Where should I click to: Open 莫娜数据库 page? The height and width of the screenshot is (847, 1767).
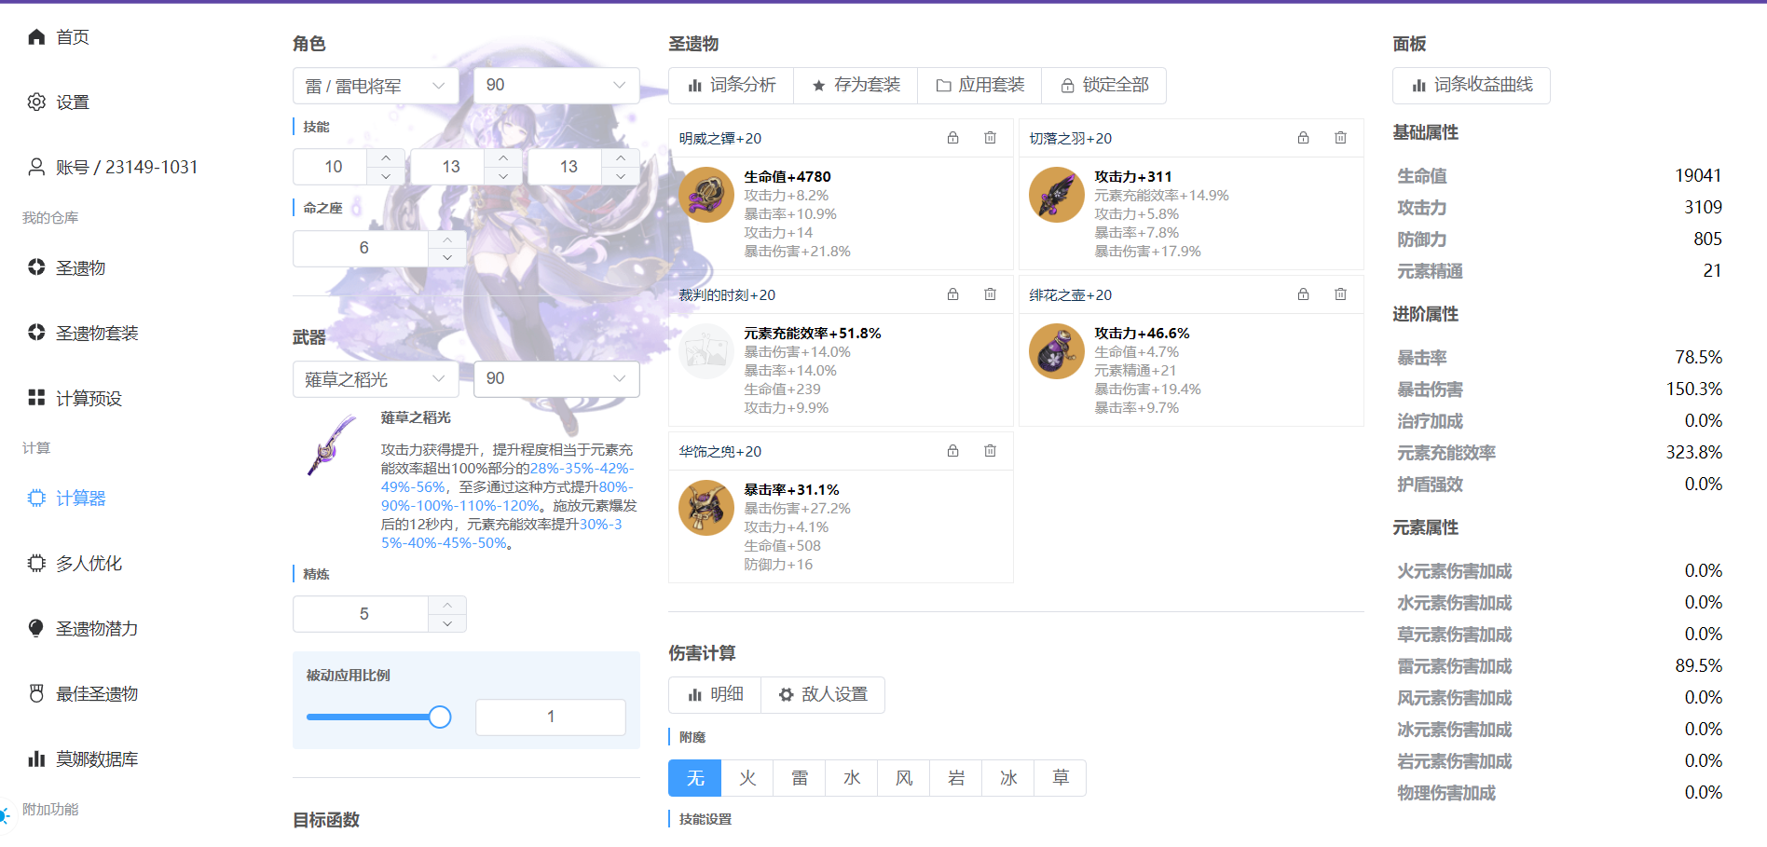point(97,759)
